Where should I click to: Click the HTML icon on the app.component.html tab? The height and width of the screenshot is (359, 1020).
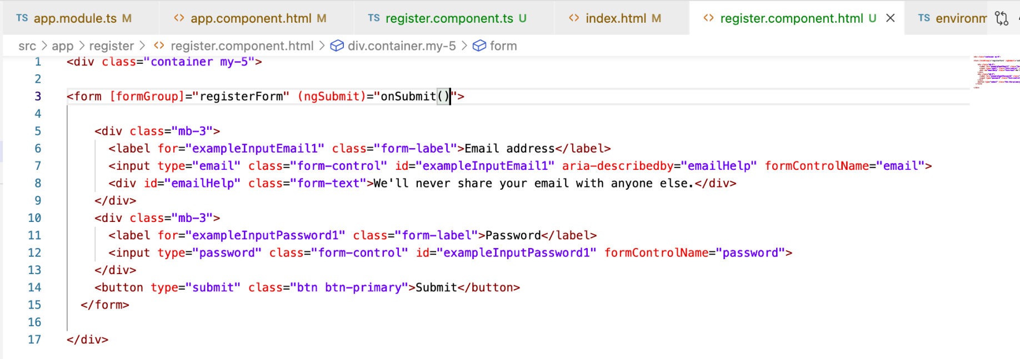(179, 18)
